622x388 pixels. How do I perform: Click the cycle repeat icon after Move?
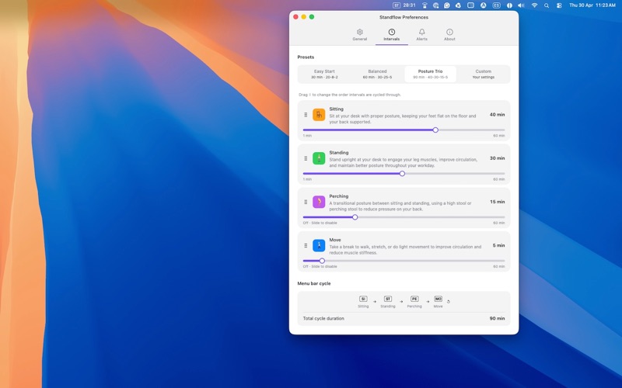(x=449, y=302)
